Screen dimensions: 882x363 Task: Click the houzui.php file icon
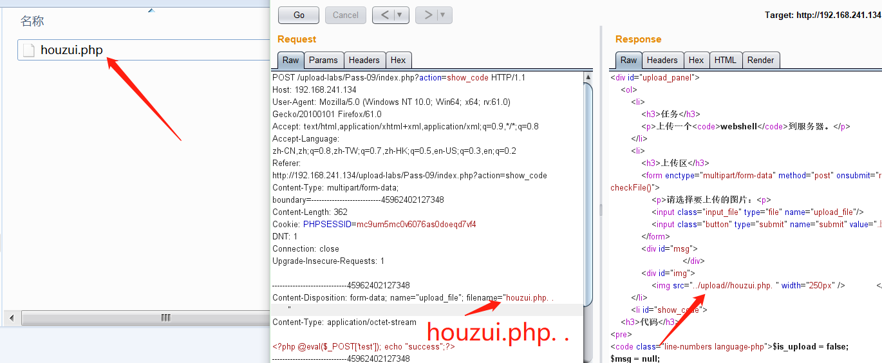click(28, 50)
